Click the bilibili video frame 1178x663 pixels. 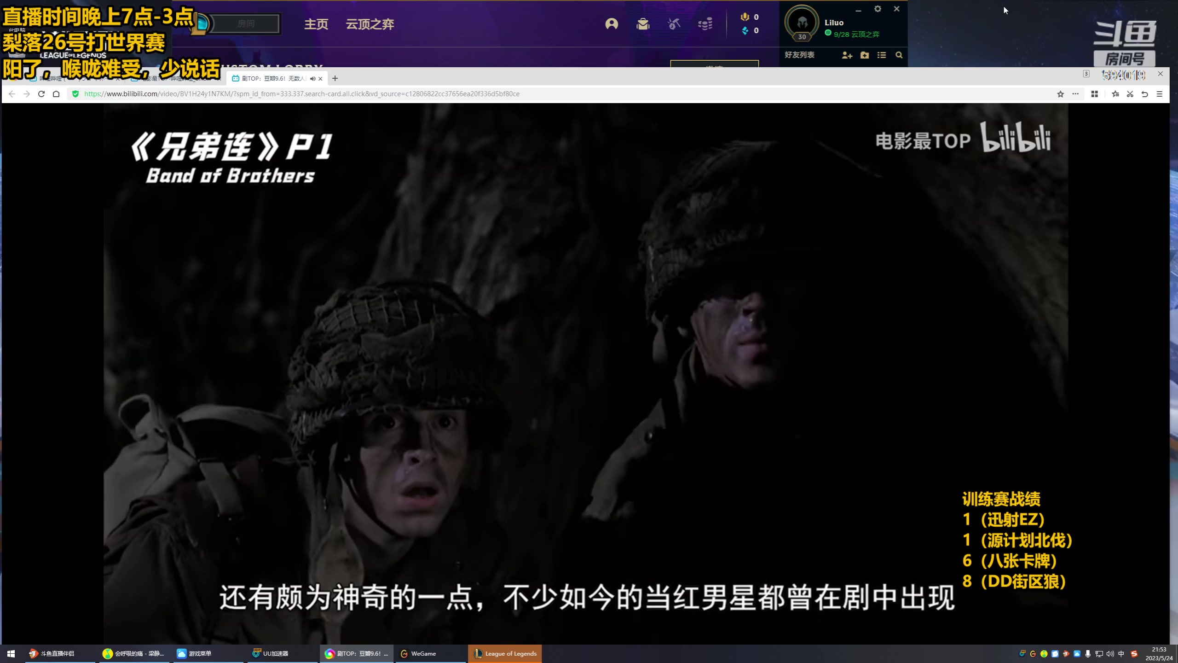point(585,373)
